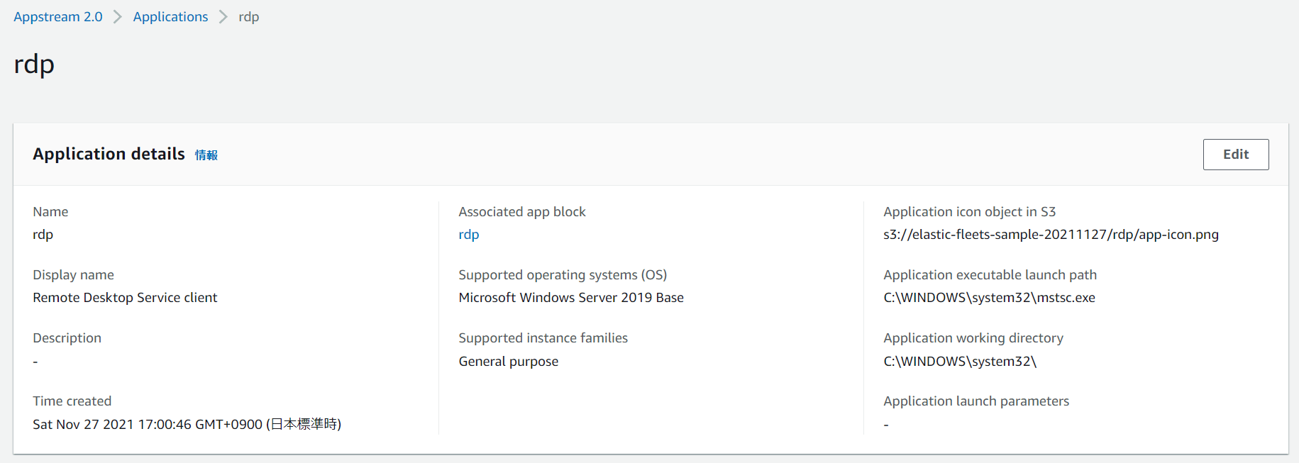Screen dimensions: 1299x463
Task: Open the associated app block rdp link
Action: click(468, 235)
